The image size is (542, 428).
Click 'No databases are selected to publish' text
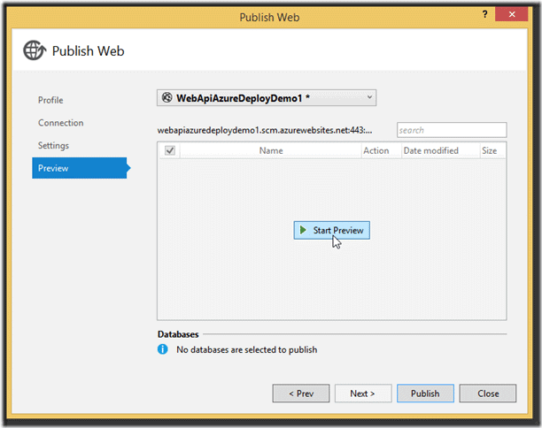[x=246, y=349]
